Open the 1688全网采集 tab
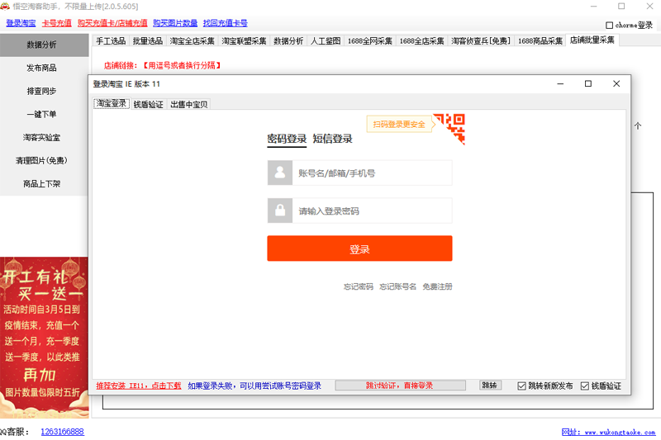This screenshot has height=440, width=661. click(x=370, y=40)
